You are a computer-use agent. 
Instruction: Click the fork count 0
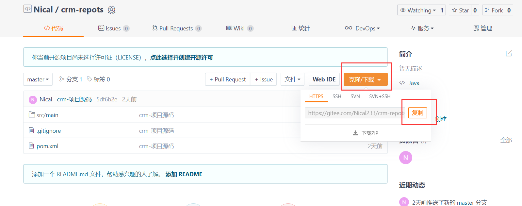click(x=509, y=10)
